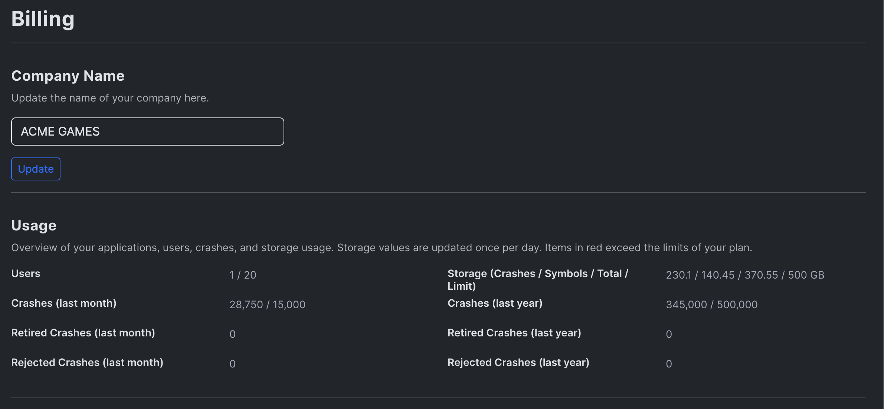The width and height of the screenshot is (884, 409).
Task: Click the 'Update the name of your company' description
Action: 110,98
